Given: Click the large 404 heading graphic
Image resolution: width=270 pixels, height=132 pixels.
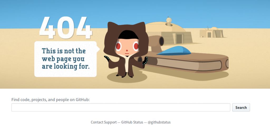Looking at the screenshot, I should click(66, 27).
